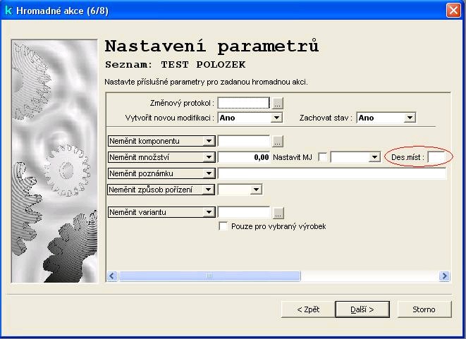Focus the component value input field

244,141
